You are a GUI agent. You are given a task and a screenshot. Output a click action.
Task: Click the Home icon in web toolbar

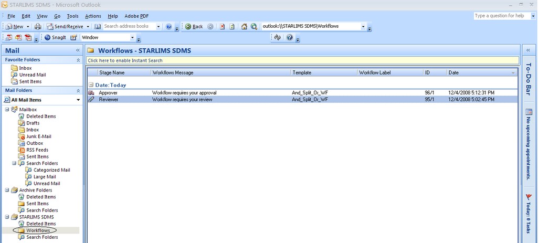coord(244,26)
